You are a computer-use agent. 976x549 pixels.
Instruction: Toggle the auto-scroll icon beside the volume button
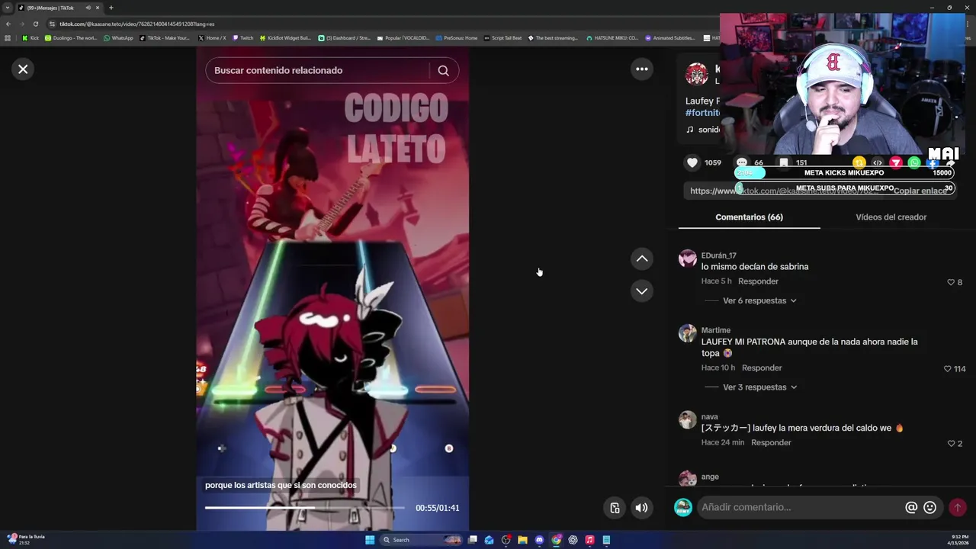615,508
